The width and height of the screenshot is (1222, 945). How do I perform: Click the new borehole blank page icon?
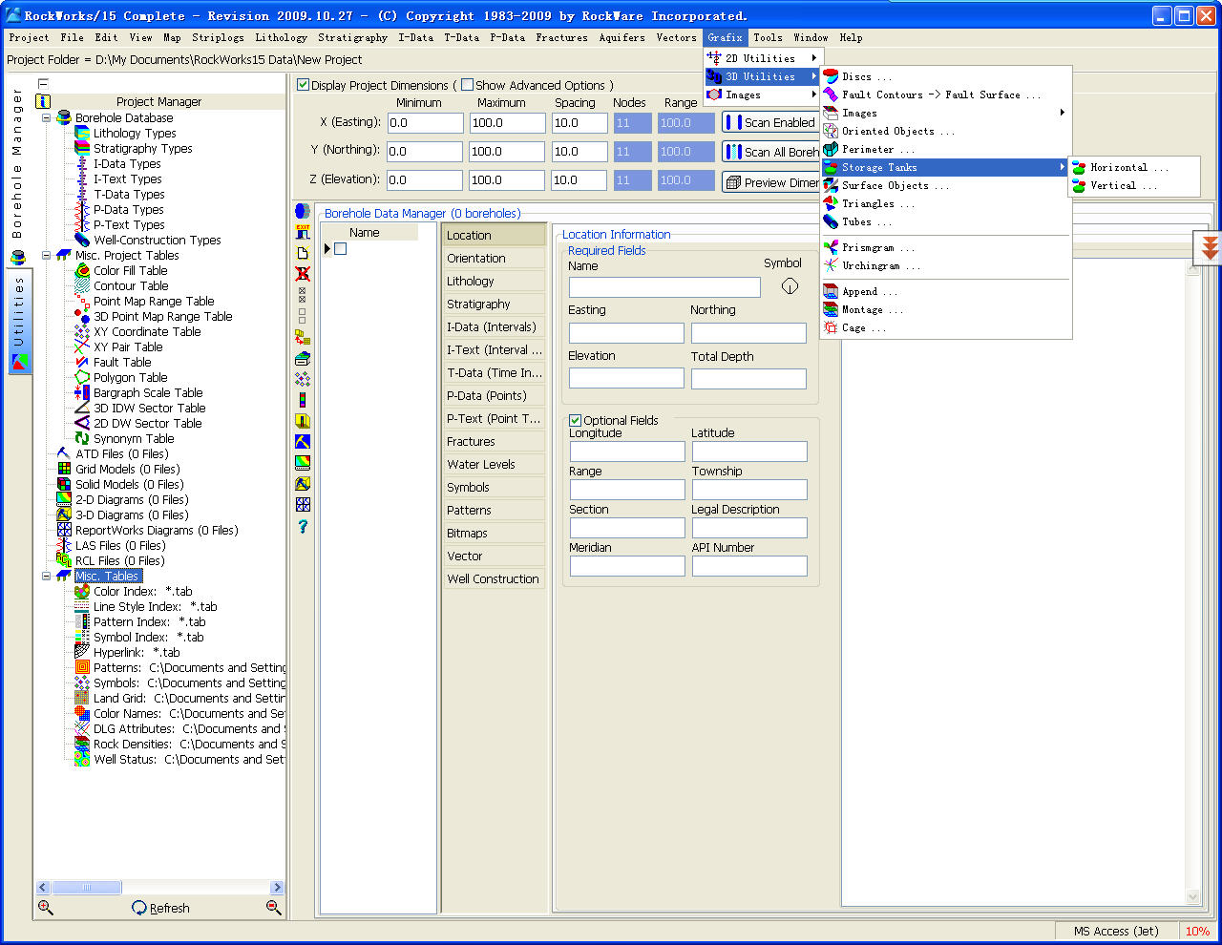(x=303, y=253)
